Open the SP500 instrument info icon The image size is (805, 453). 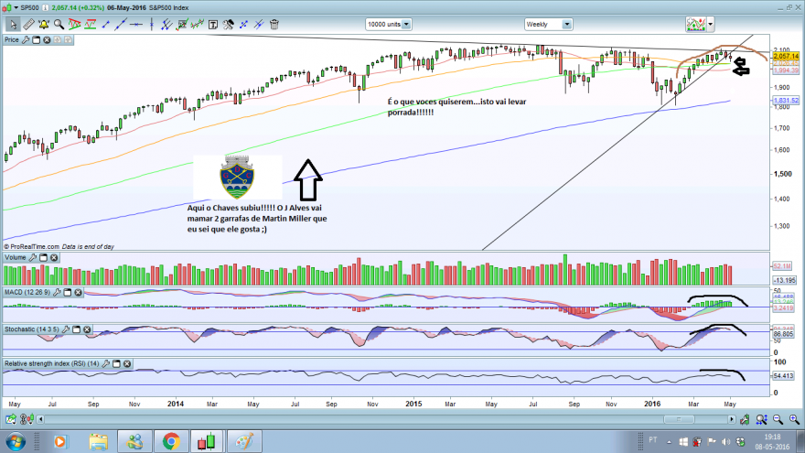pyautogui.click(x=45, y=7)
